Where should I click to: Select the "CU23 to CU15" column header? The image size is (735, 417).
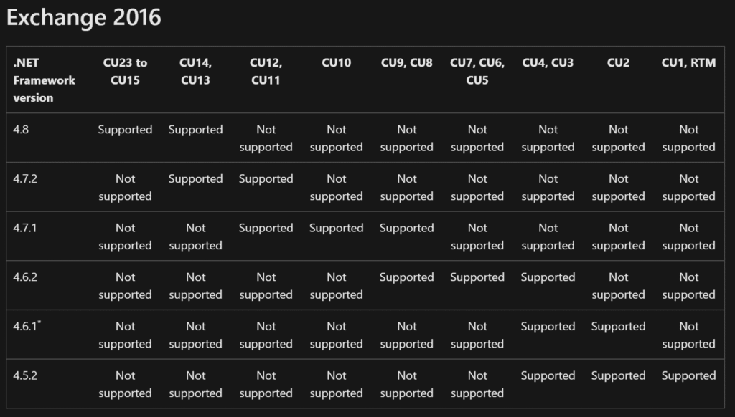point(125,72)
